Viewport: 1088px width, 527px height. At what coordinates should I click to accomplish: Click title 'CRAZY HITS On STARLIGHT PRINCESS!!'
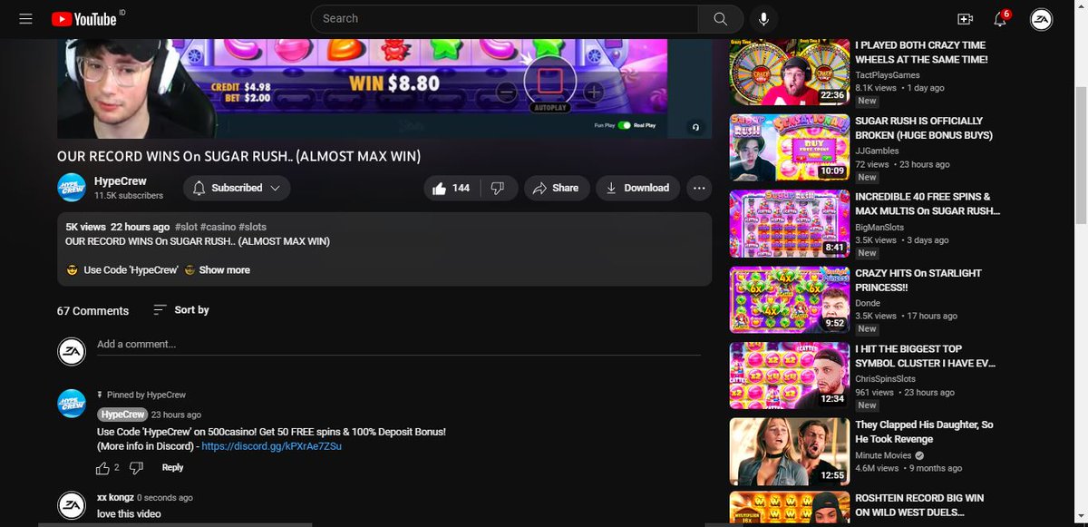(x=918, y=280)
